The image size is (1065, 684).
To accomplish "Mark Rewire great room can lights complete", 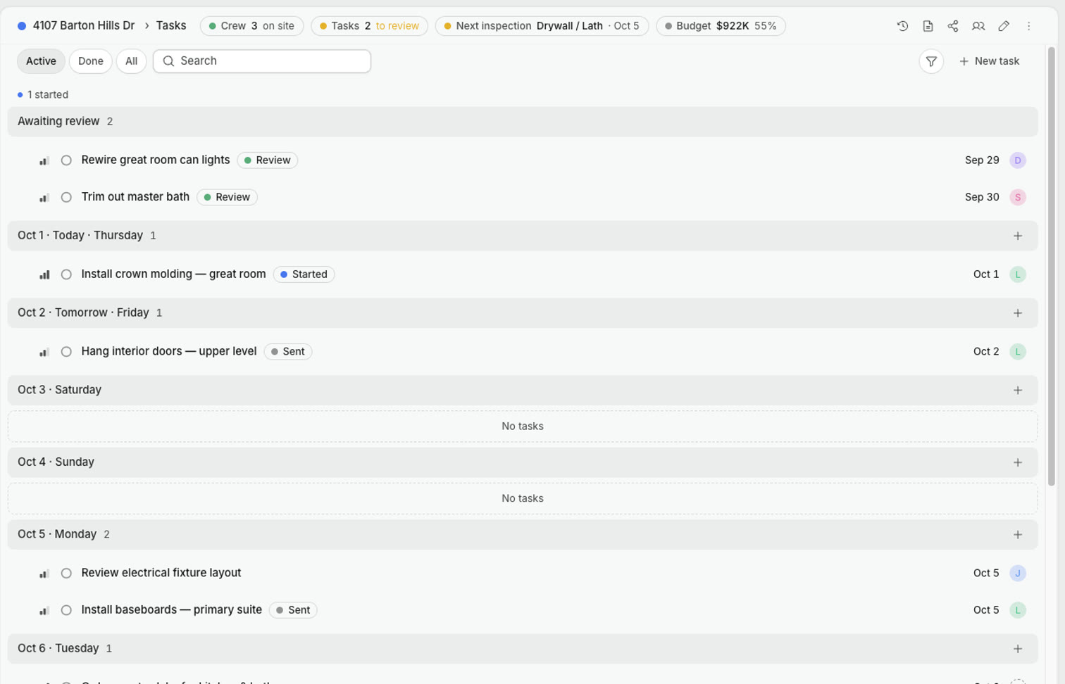I will 66,160.
